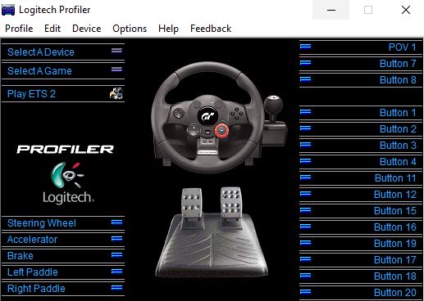Image resolution: width=424 pixels, height=301 pixels.
Task: Click the Button 7 lines icon
Action: [305, 63]
